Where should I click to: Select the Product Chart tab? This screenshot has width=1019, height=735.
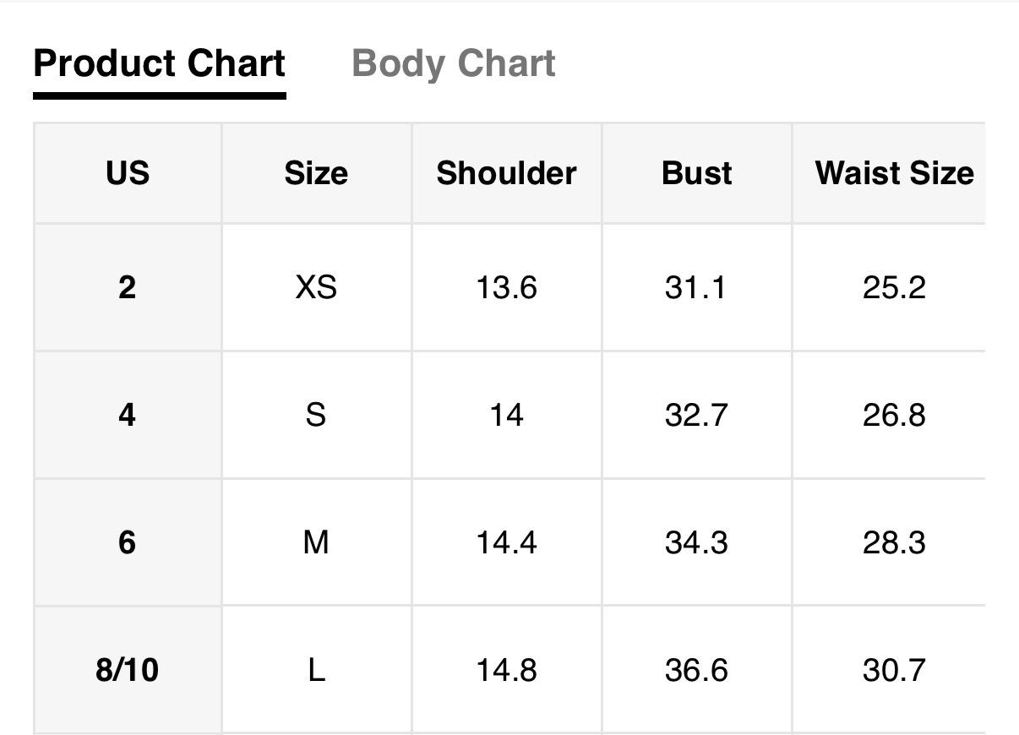(x=160, y=64)
